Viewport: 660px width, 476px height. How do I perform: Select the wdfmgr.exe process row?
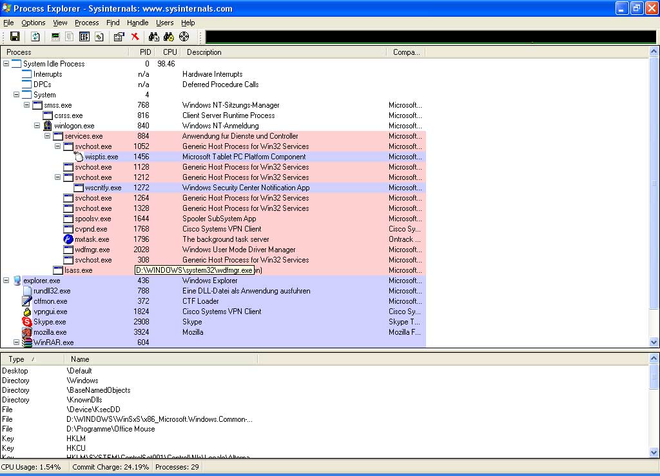coord(213,250)
